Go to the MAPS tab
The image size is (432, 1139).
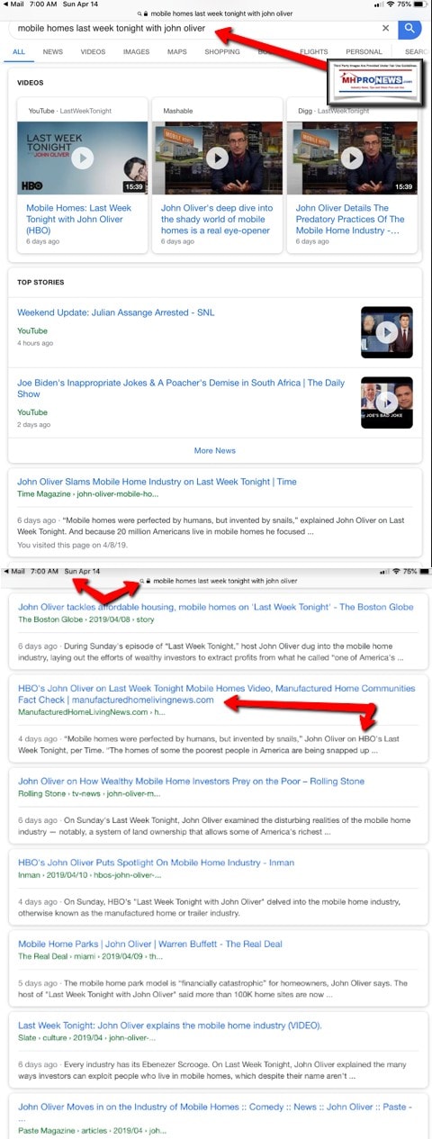[x=177, y=52]
